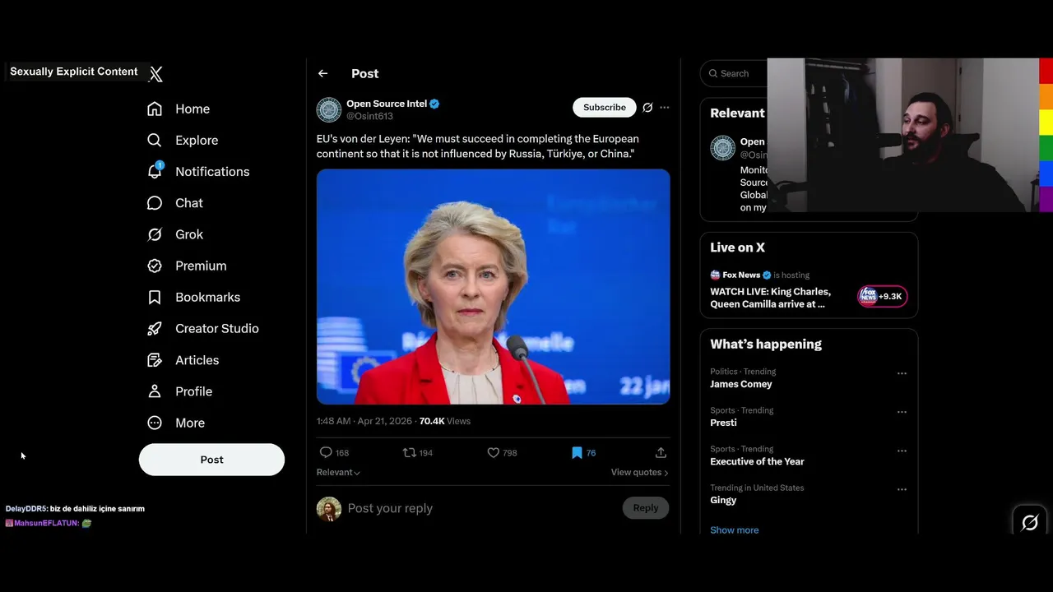The width and height of the screenshot is (1053, 592).
Task: Open the Open Source Intel author name
Action: point(387,104)
